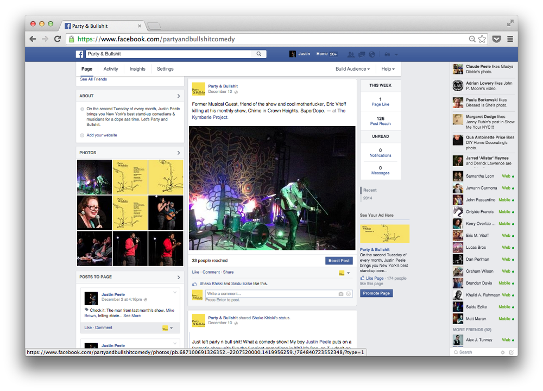
Task: Switch to Page tab
Action: point(87,69)
